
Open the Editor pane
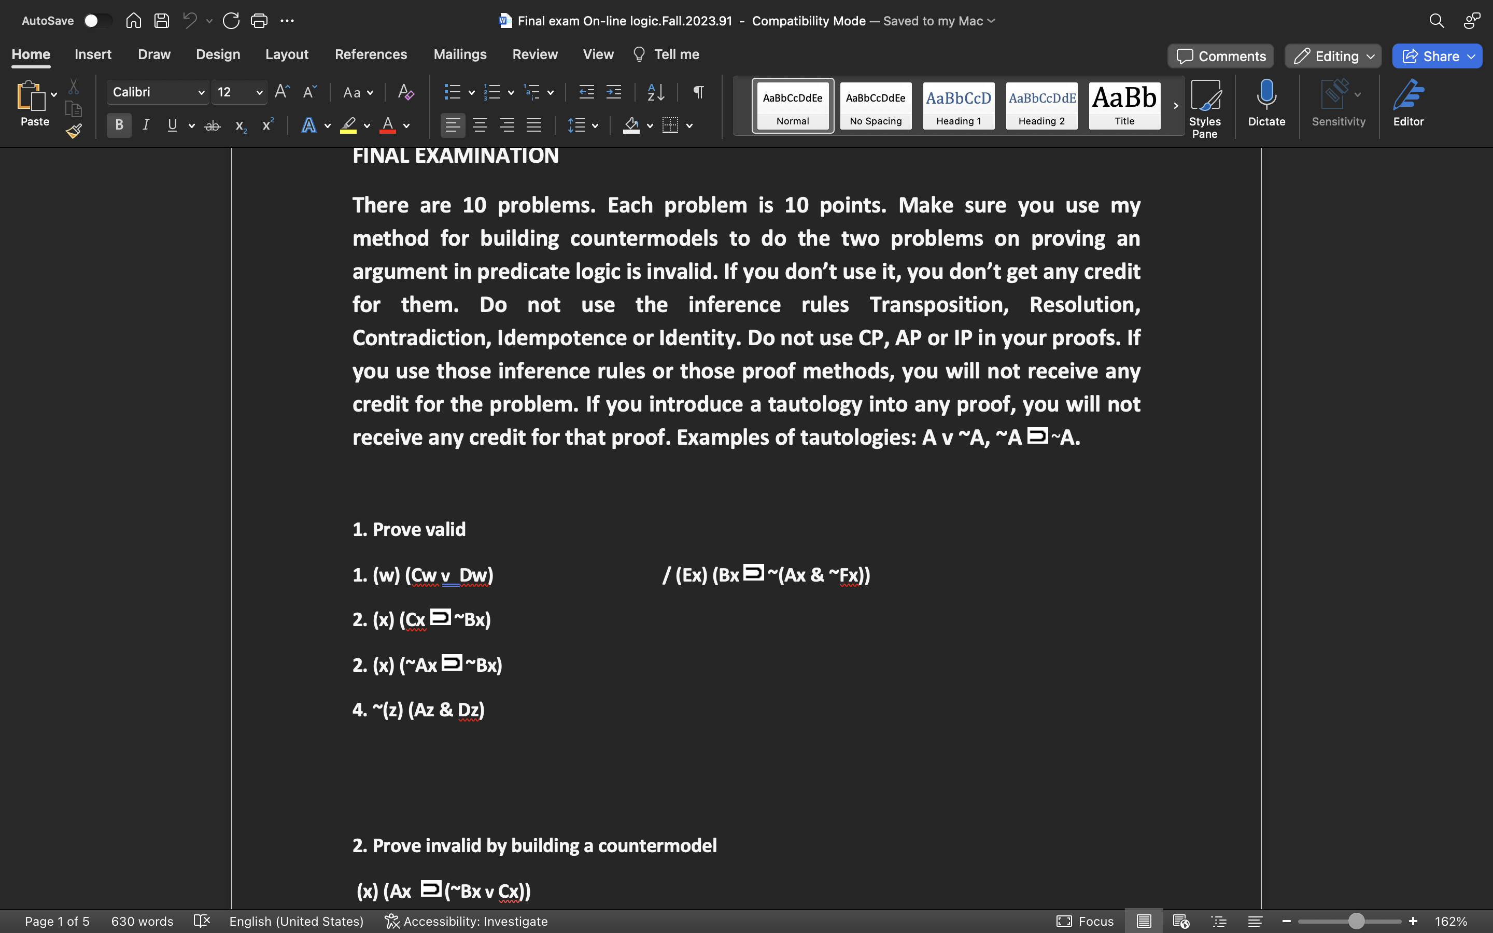pyautogui.click(x=1408, y=104)
